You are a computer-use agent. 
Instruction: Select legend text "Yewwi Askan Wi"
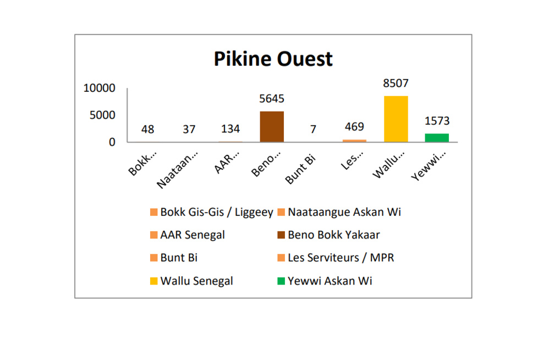click(330, 281)
